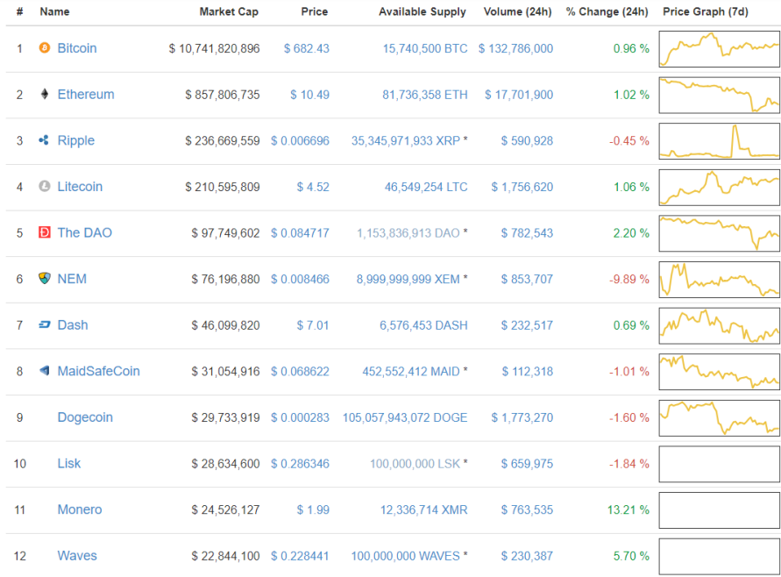The width and height of the screenshot is (781, 577).
Task: Open the NEM link
Action: 72,279
